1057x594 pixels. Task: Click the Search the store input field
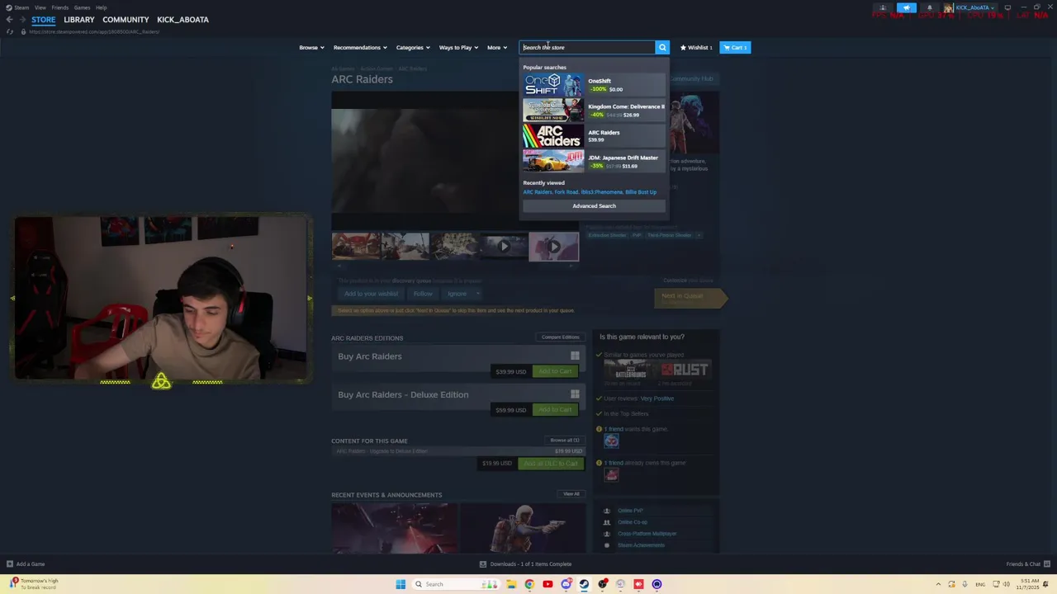click(x=587, y=47)
